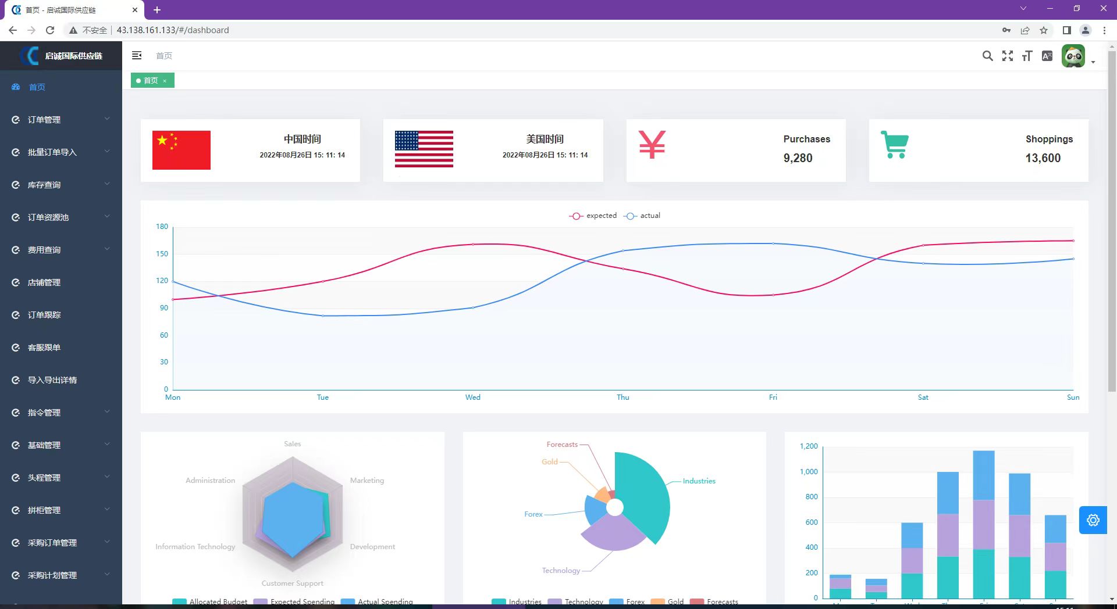
Task: Expand the 订单管理 menu chevron
Action: point(107,119)
